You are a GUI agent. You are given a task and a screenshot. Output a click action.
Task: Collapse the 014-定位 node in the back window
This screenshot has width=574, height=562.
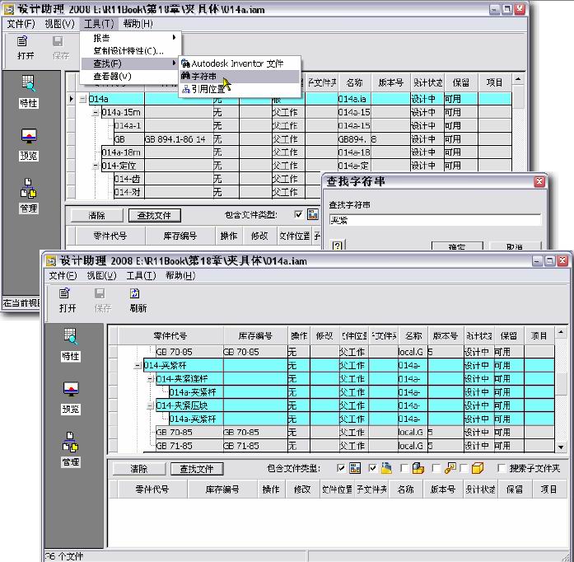(96, 166)
